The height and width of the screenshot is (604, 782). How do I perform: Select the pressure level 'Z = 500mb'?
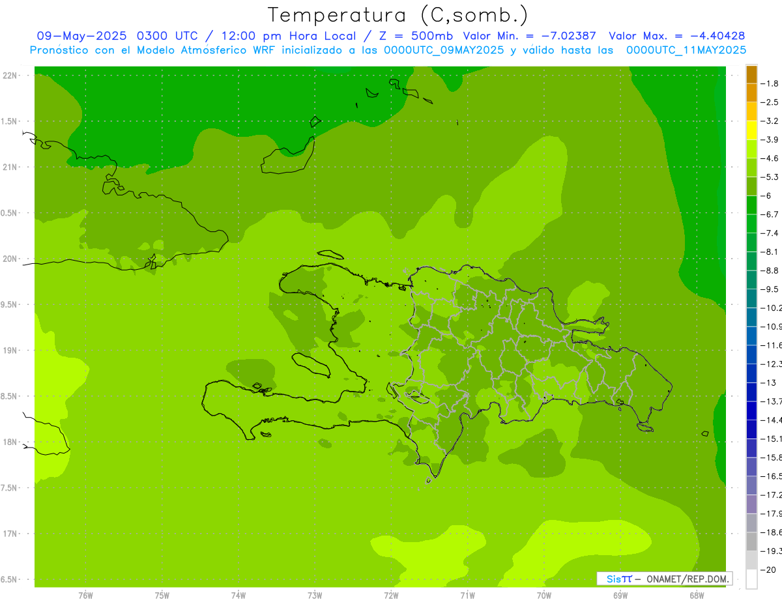click(415, 36)
